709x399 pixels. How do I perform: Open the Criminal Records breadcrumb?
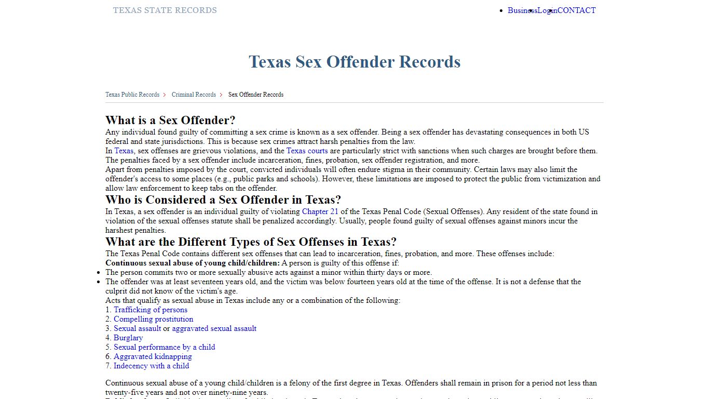tap(194, 95)
